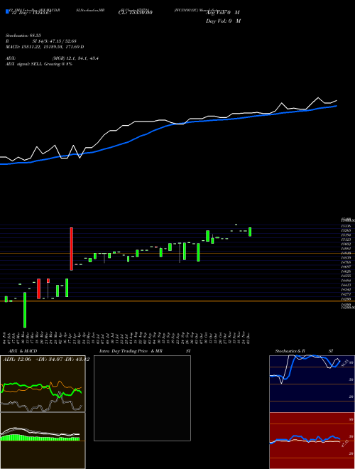This screenshot has width=355, height=469.
Task: Click 'Intra Day Trading Price & MR' title
Action: click(x=131, y=351)
